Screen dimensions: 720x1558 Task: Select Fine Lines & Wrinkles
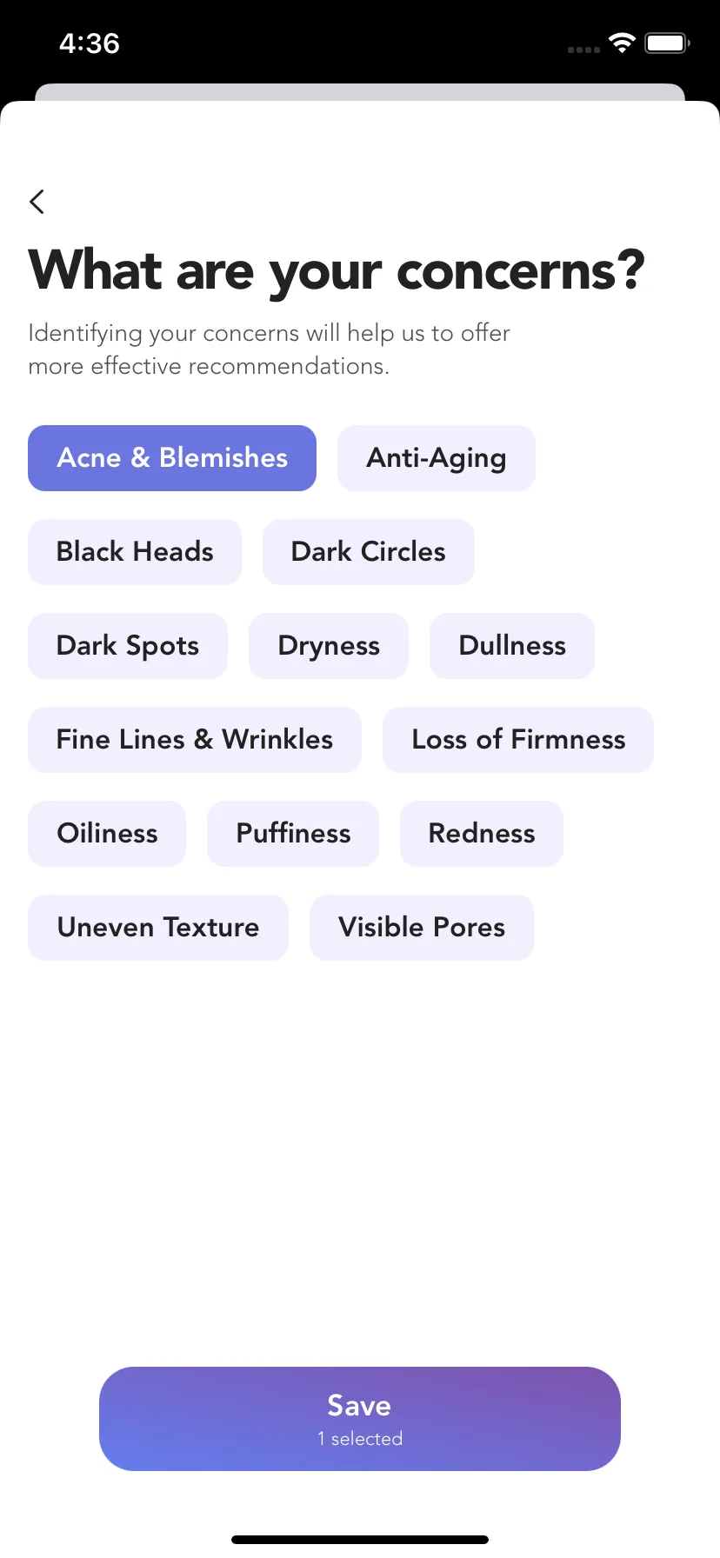pos(195,740)
